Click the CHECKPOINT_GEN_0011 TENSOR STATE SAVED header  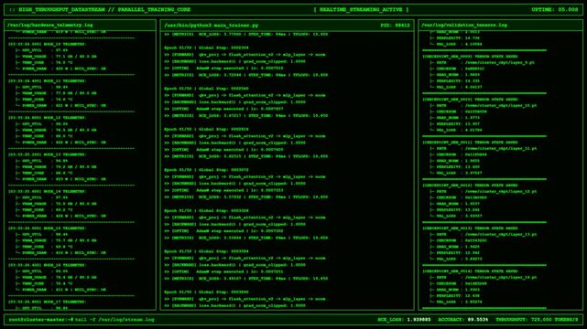click(470, 143)
